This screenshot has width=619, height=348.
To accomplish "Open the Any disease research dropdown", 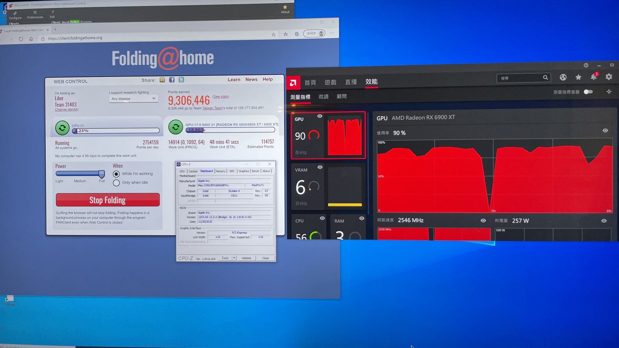I will pos(133,99).
